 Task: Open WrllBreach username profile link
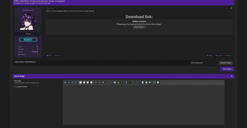[x=28, y=10]
